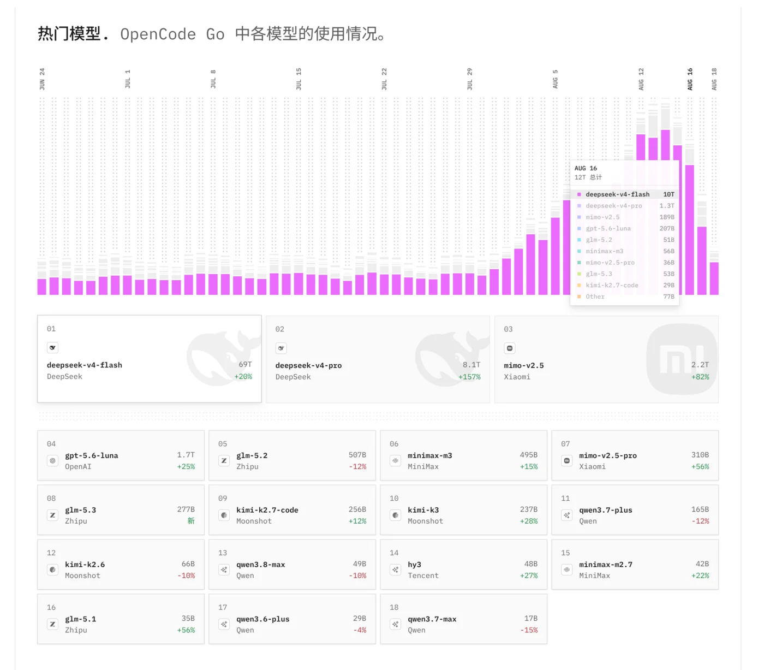Click the 69T value in deepseek-v4-flash card
Image resolution: width=764 pixels, height=670 pixels.
pos(245,364)
